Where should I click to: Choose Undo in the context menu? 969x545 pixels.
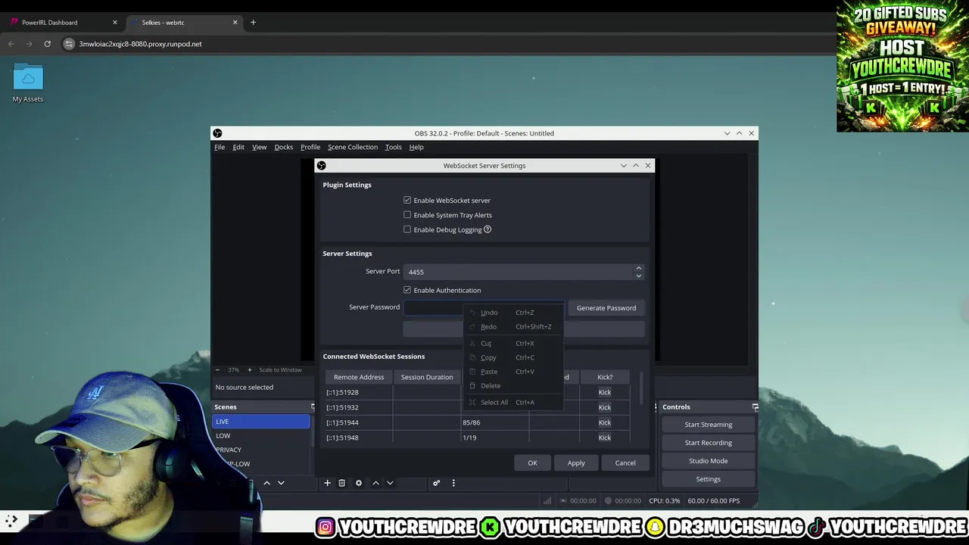pyautogui.click(x=513, y=313)
